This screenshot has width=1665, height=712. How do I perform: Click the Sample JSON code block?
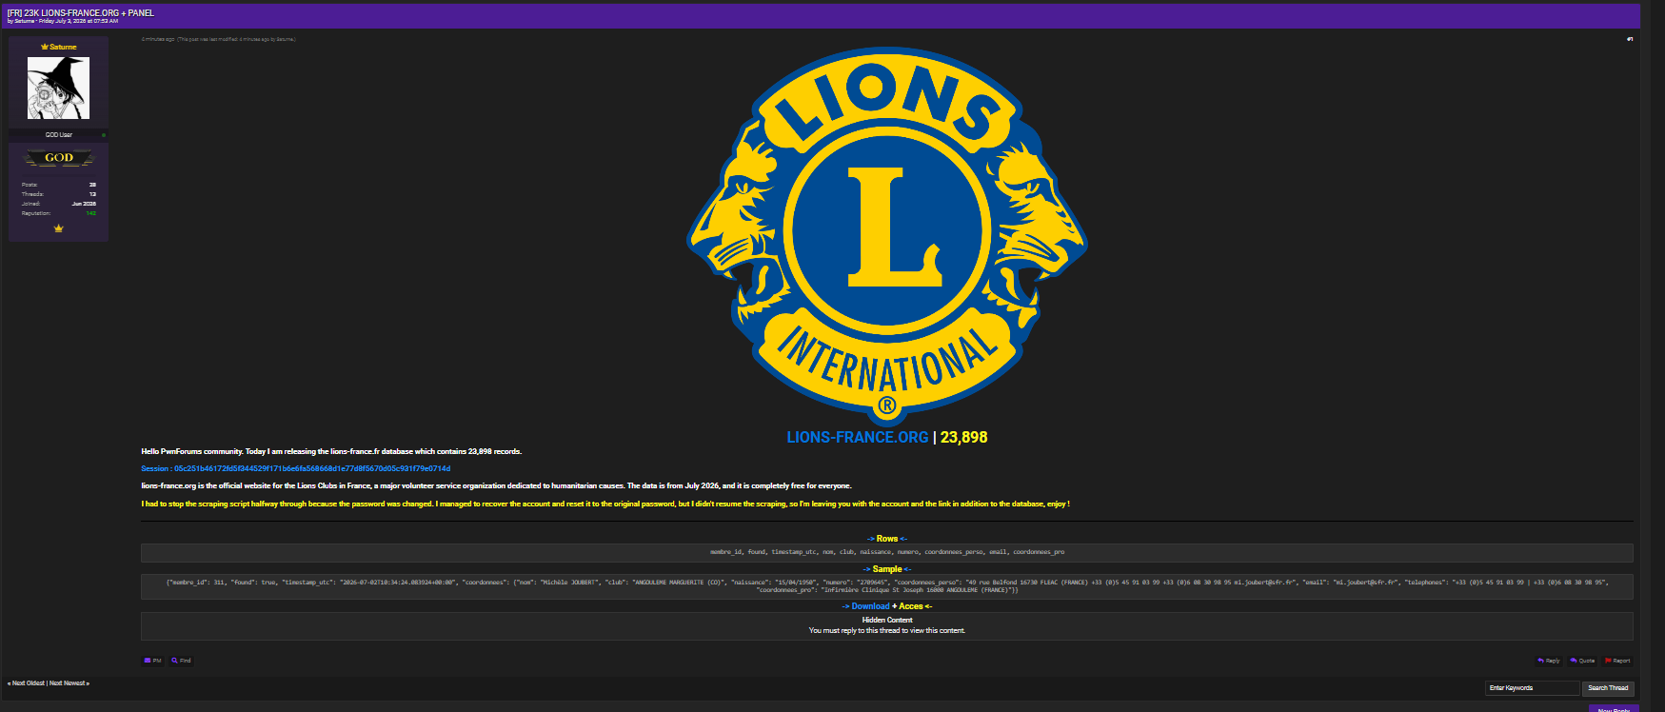[x=887, y=586]
